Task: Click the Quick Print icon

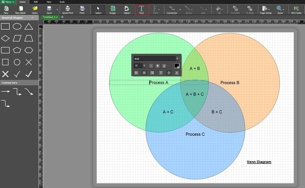Action: (x=67, y=10)
